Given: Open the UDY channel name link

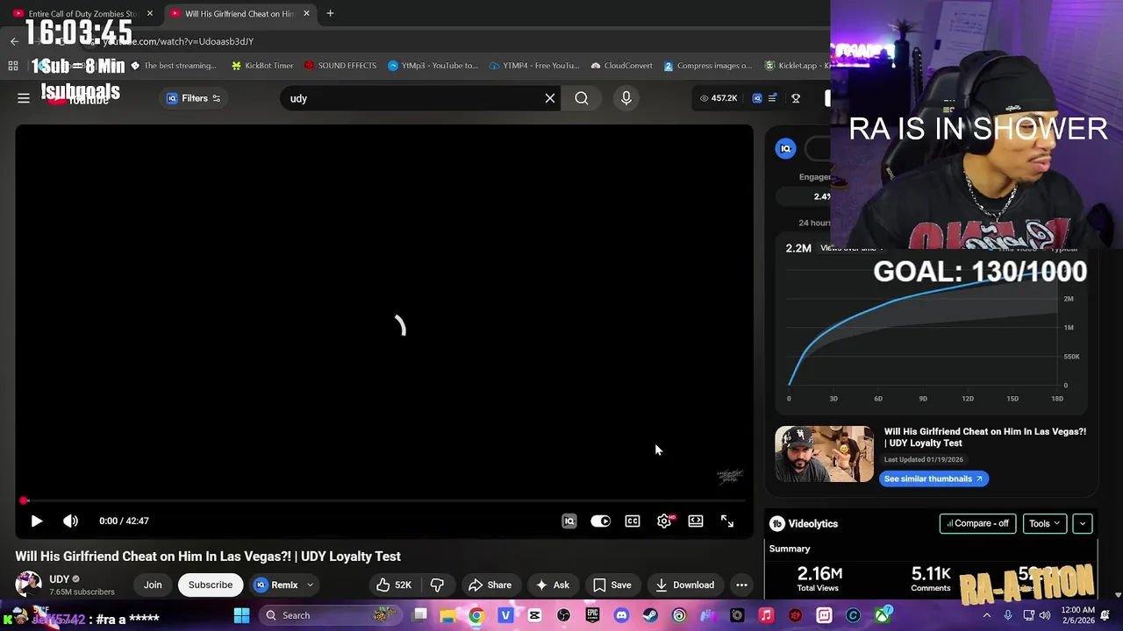Looking at the screenshot, I should [x=60, y=579].
